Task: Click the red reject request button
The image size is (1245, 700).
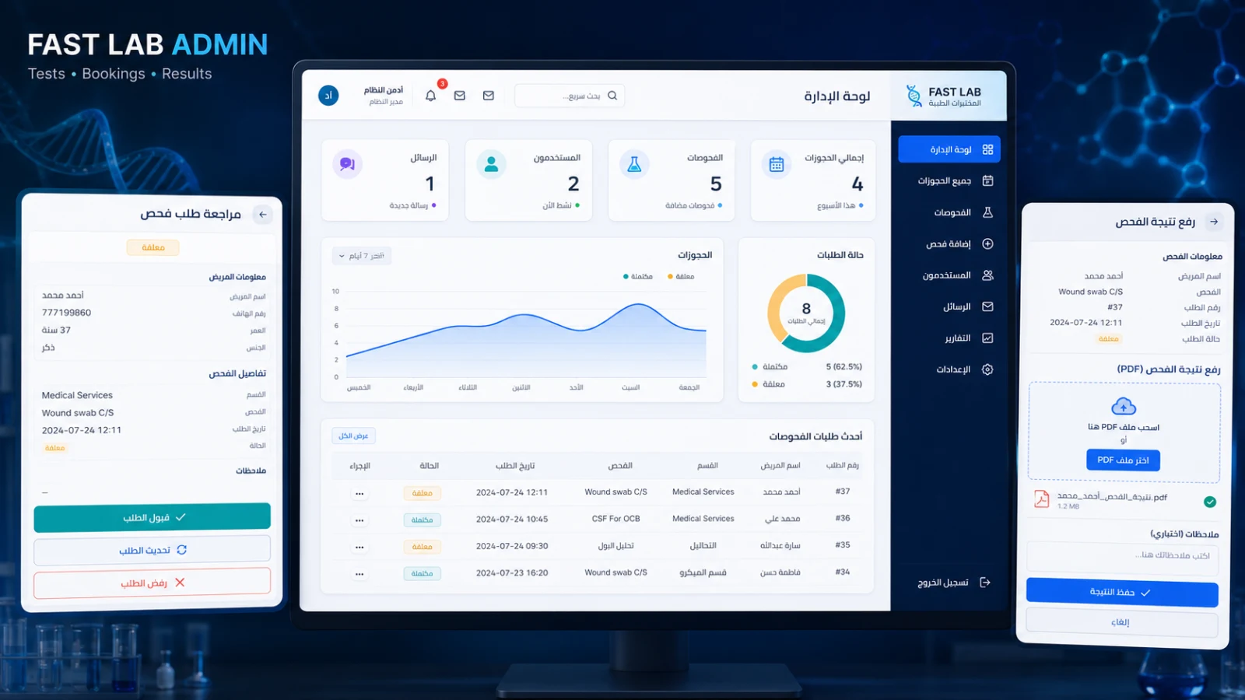Action: coord(153,583)
